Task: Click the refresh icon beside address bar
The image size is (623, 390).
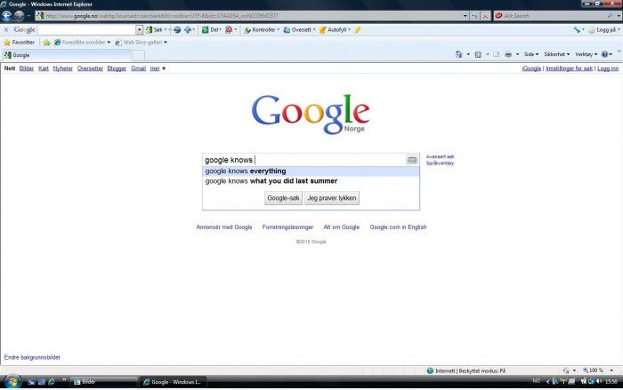Action: click(x=474, y=16)
